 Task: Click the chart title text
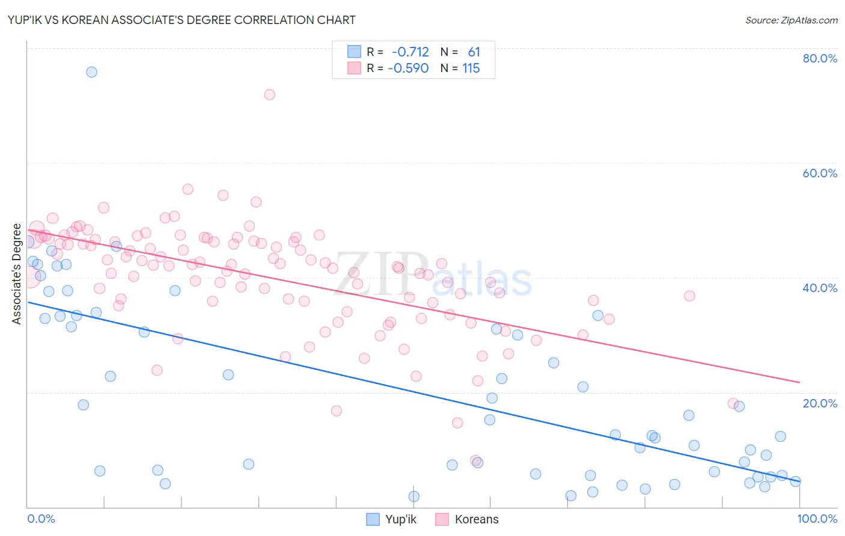(x=182, y=20)
